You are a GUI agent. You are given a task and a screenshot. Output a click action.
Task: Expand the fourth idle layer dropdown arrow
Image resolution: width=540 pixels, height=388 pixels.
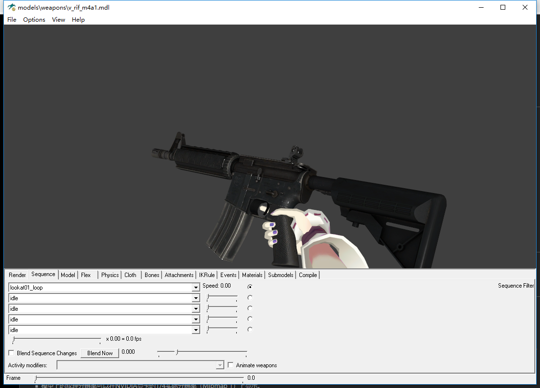pos(196,330)
